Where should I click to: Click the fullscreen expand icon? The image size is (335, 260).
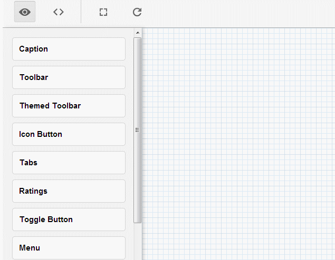(x=103, y=12)
